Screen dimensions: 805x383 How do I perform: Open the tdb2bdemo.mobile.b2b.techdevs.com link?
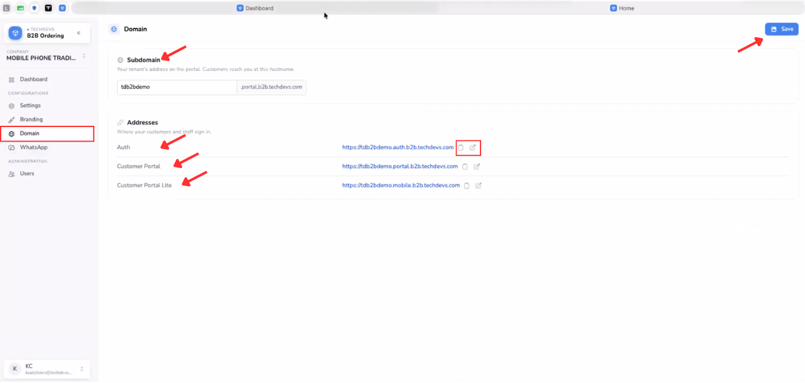(401, 186)
